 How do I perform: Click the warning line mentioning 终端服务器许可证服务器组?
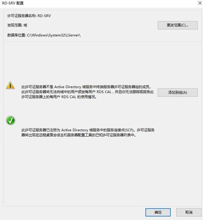86,87
